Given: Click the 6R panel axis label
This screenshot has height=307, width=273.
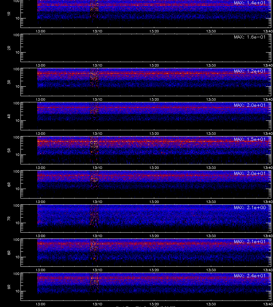Looking at the screenshot, I should tap(9, 184).
